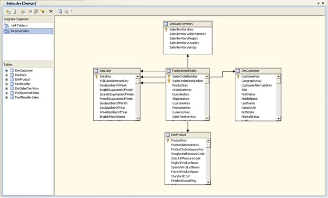Click the key icon beside SalesOrderLineNumber
328x198 pixels.
pos(169,81)
